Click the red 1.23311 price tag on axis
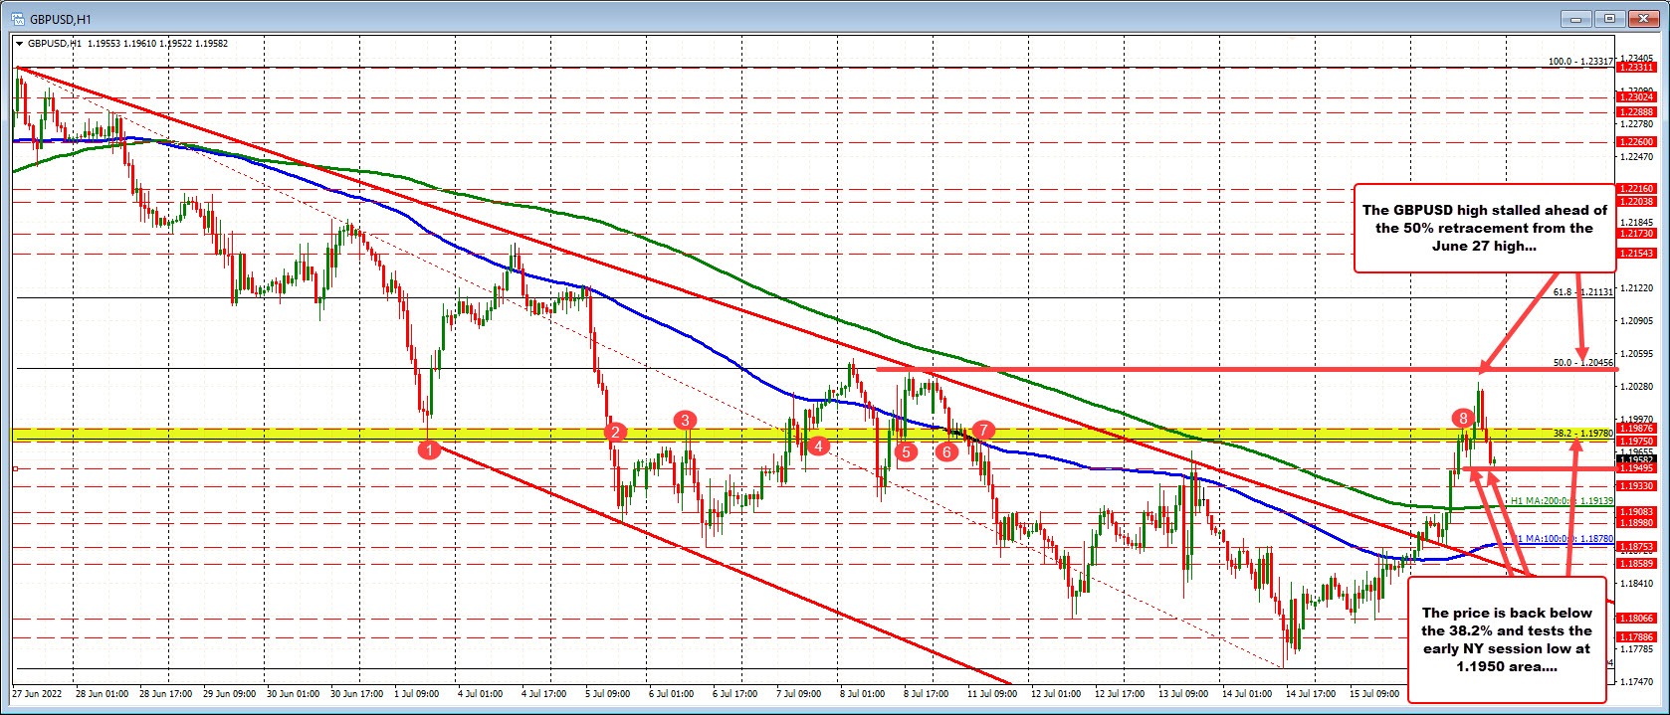This screenshot has height=715, width=1670. pyautogui.click(x=1636, y=67)
